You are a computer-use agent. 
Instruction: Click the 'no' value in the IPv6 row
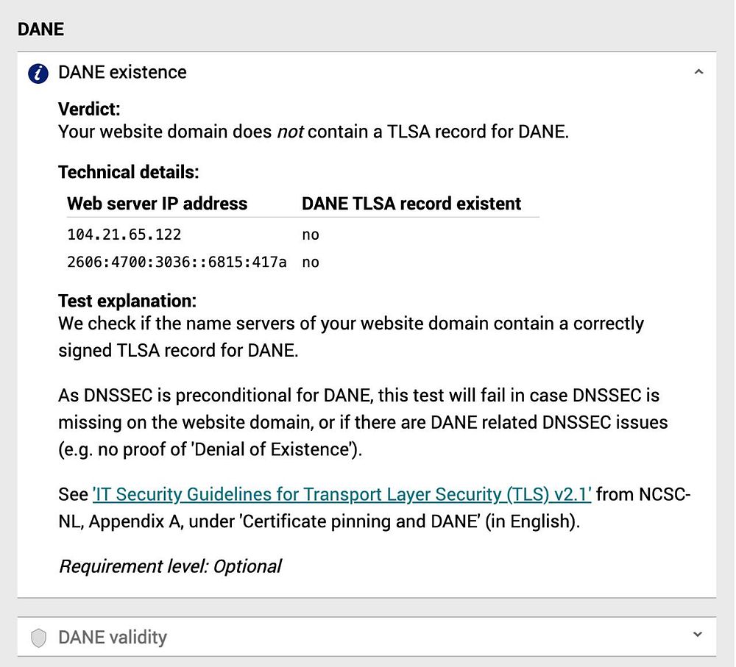pos(310,262)
